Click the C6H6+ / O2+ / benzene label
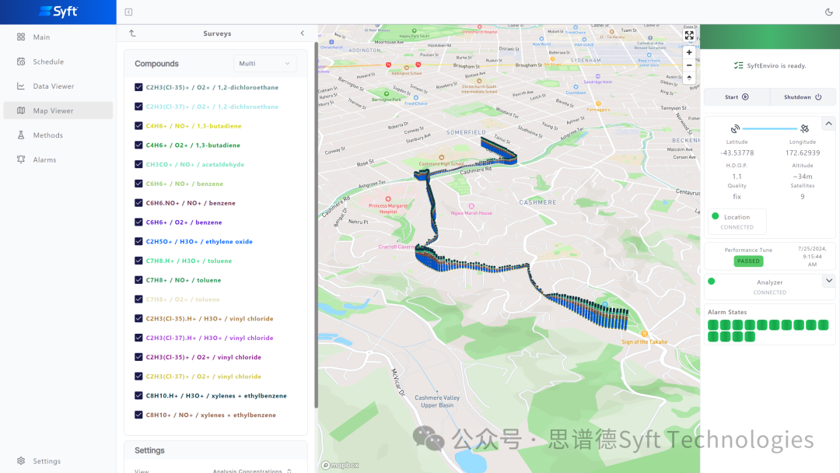This screenshot has height=473, width=840. point(184,222)
